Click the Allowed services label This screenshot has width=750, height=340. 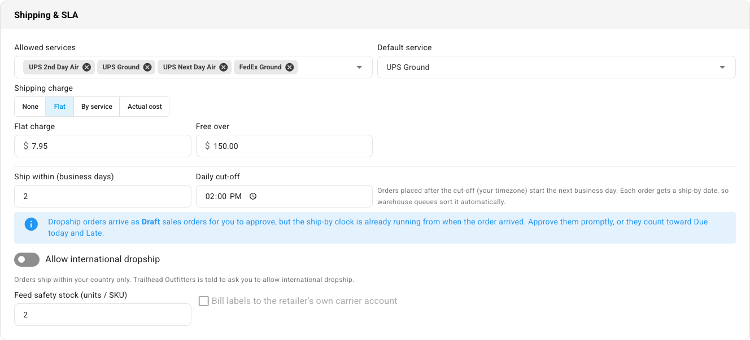click(x=45, y=47)
